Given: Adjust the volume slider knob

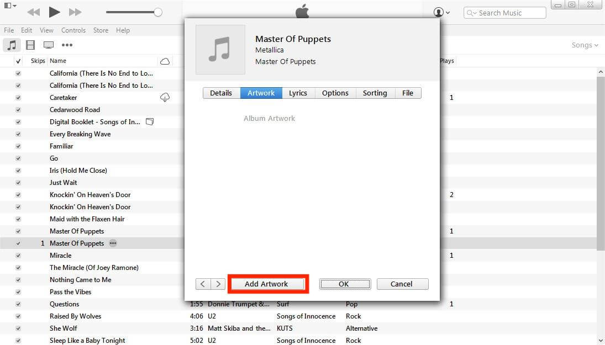Looking at the screenshot, I should [x=158, y=12].
